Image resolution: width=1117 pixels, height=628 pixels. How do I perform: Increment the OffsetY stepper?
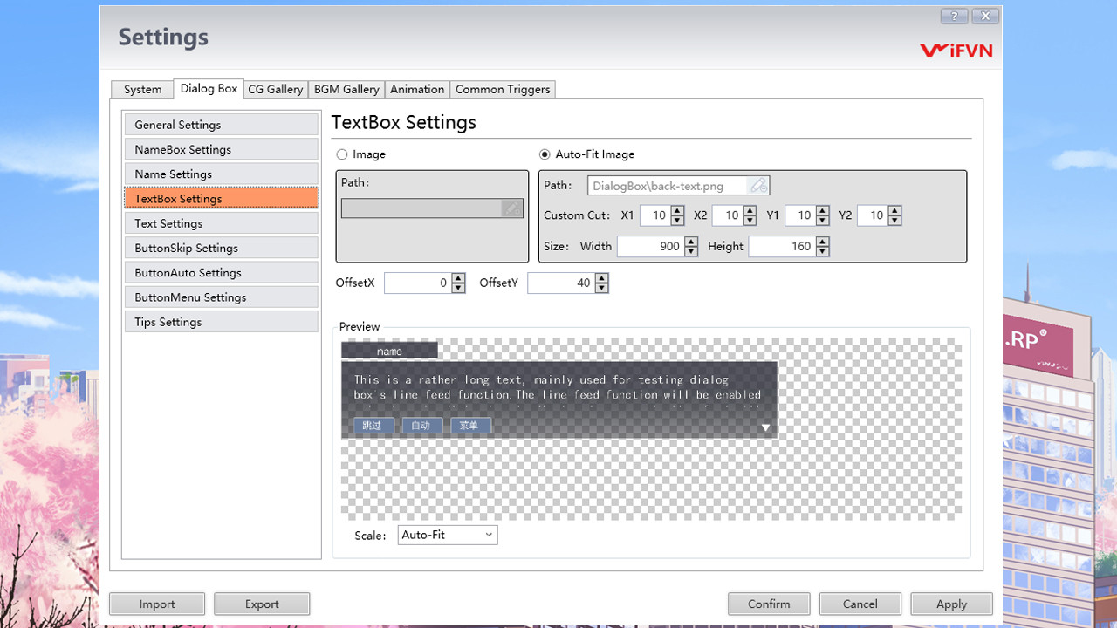tap(601, 278)
